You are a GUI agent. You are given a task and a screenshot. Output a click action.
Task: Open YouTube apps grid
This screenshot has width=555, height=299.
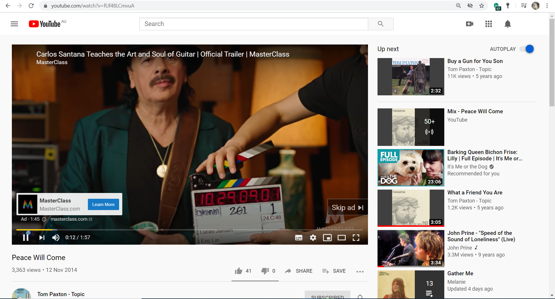tap(489, 24)
